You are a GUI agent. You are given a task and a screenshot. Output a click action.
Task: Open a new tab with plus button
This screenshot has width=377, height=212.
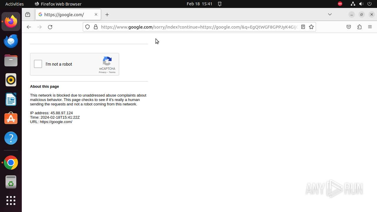[107, 14]
